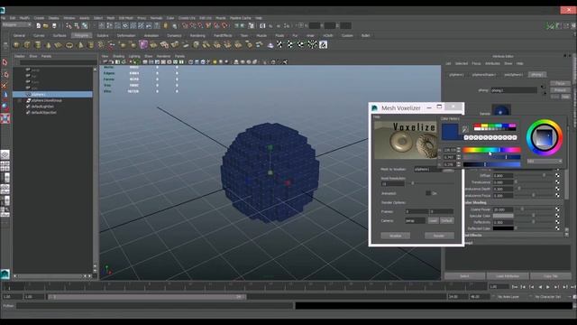Open the HSV color mode dropdown
The image size is (577, 325).
(x=545, y=161)
